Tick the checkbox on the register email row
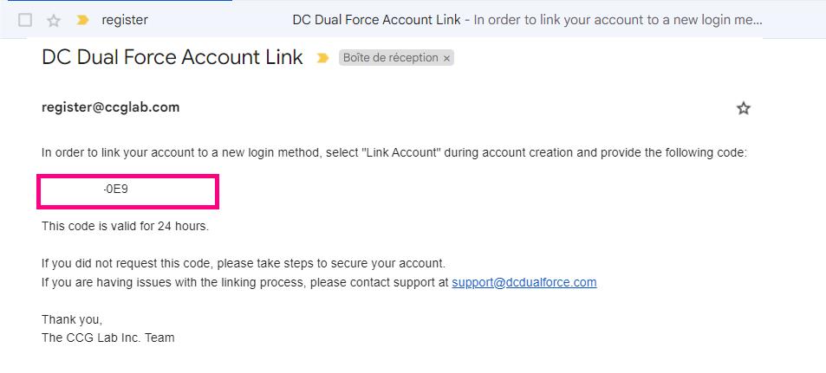Image resolution: width=826 pixels, height=373 pixels. point(25,20)
